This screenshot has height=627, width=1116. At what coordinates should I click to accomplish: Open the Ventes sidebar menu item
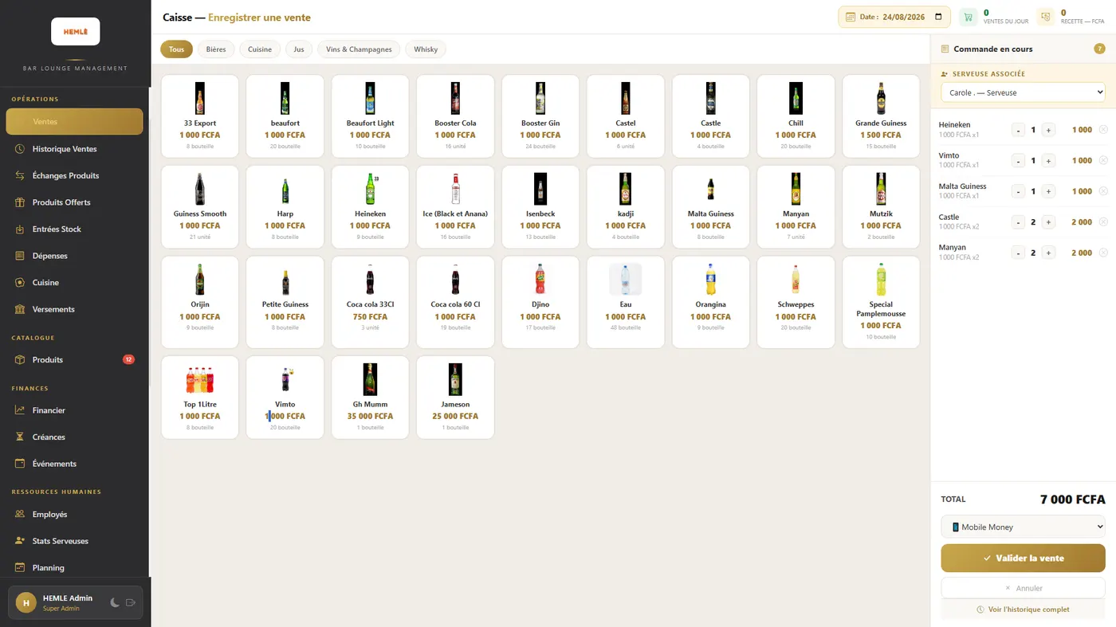point(74,122)
